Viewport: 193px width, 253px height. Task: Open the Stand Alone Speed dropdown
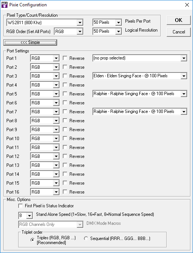pos(26,215)
